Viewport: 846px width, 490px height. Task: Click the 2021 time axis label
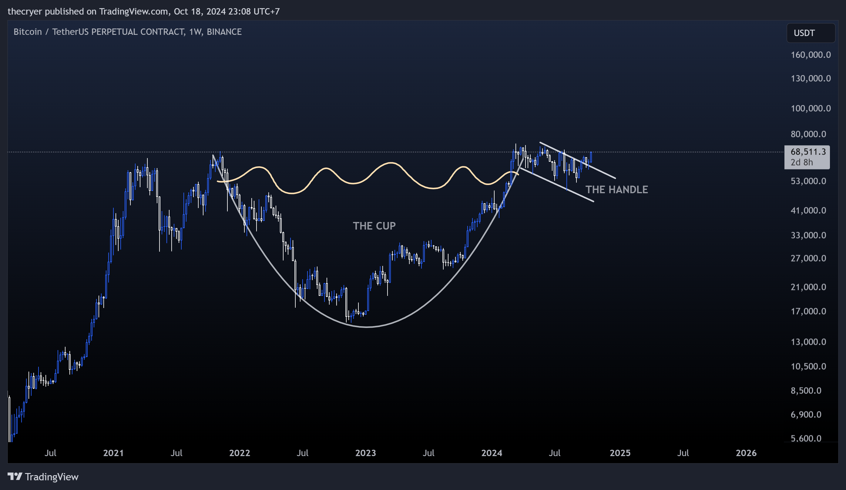(113, 453)
